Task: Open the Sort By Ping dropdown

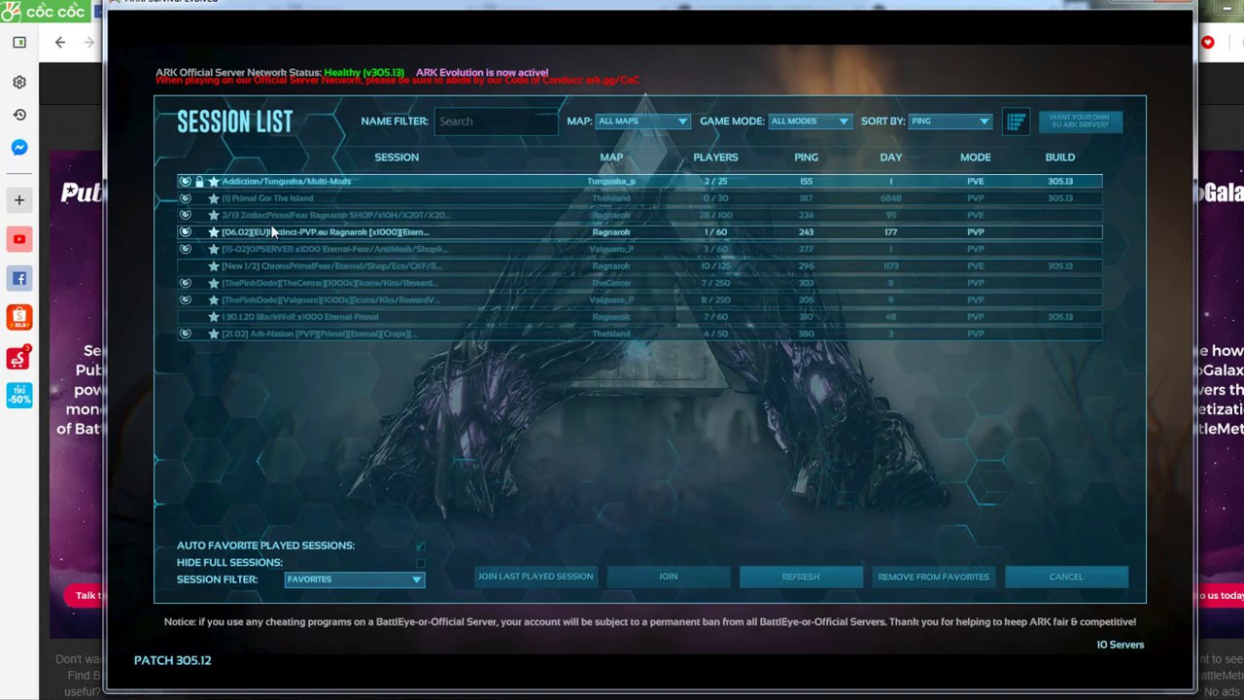Action: (950, 122)
